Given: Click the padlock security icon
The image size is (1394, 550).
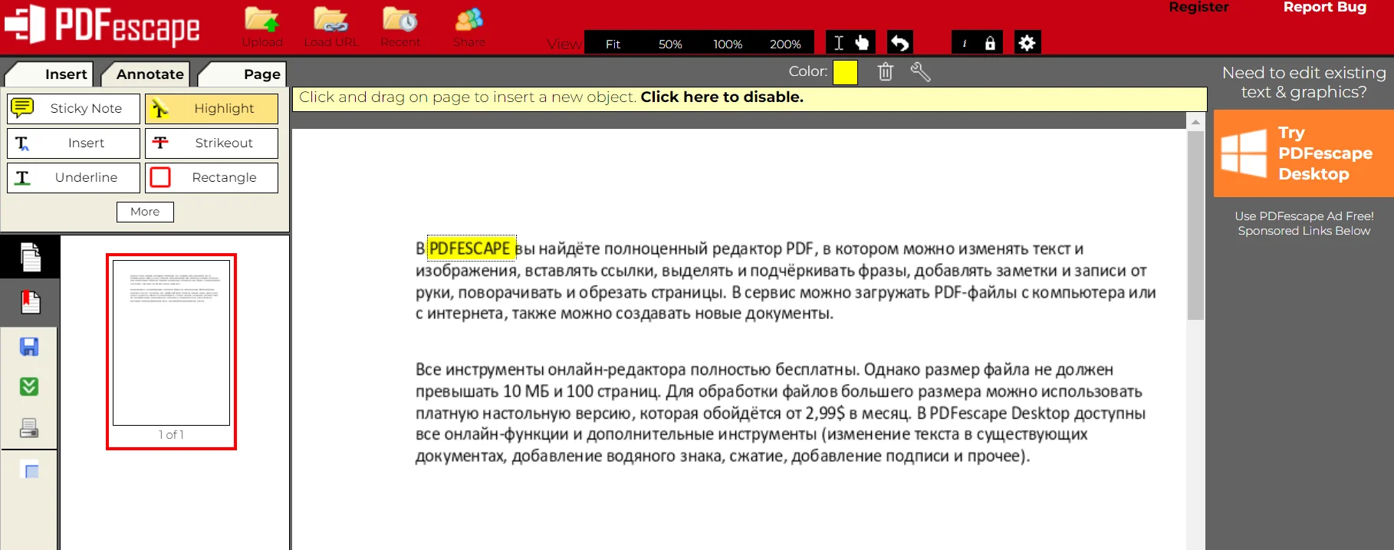Looking at the screenshot, I should 990,43.
